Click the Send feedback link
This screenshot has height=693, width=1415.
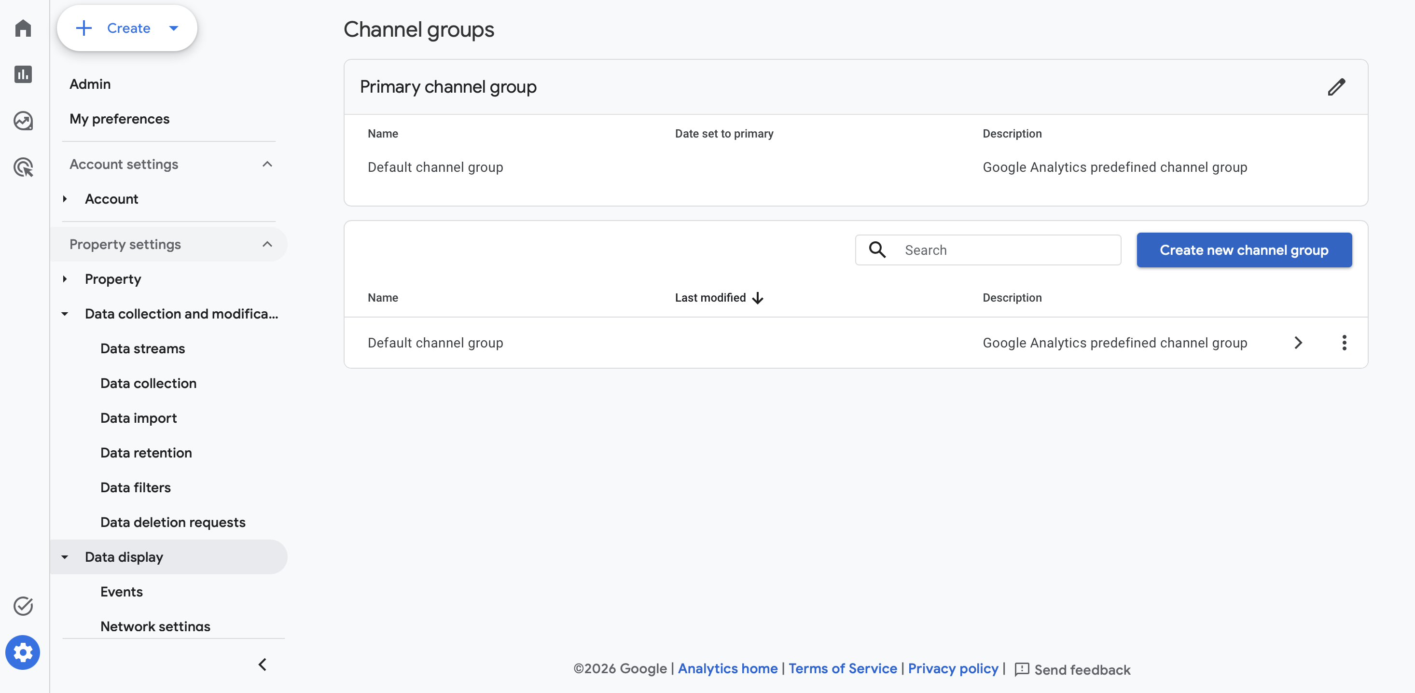[x=1082, y=669]
